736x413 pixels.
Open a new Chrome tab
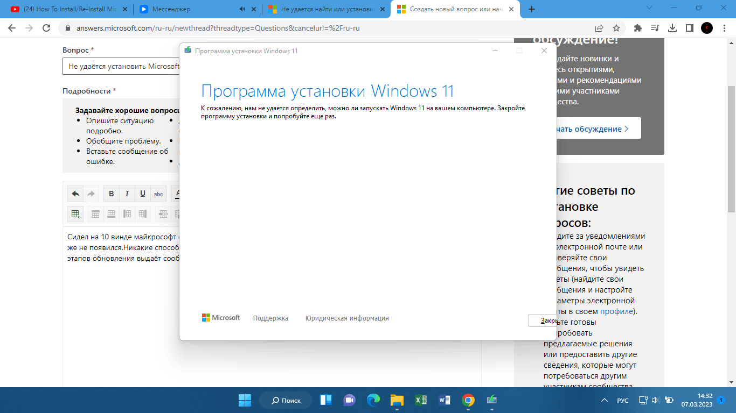coord(532,9)
